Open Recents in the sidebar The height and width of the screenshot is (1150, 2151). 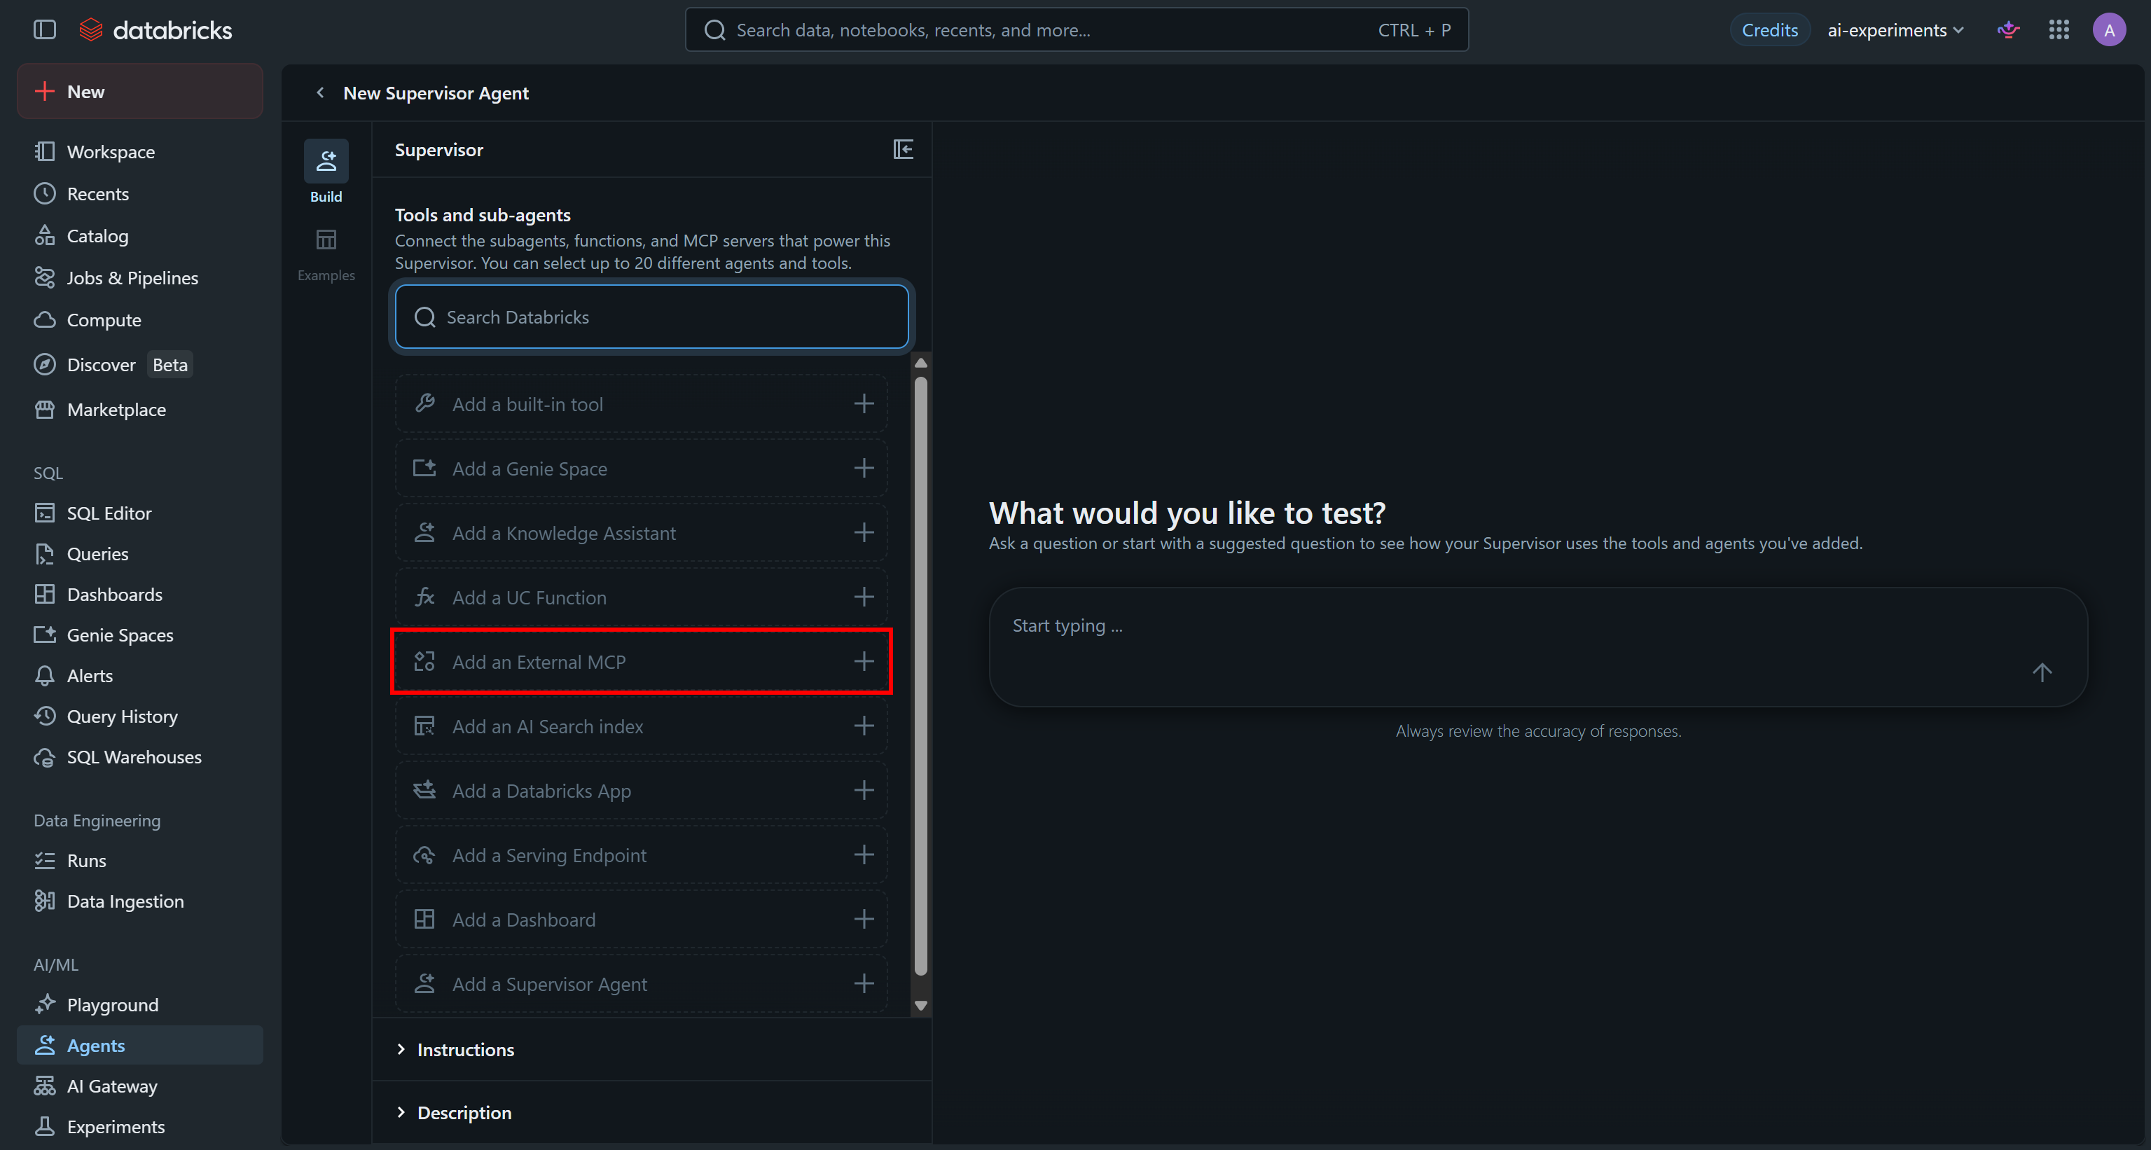coord(139,194)
